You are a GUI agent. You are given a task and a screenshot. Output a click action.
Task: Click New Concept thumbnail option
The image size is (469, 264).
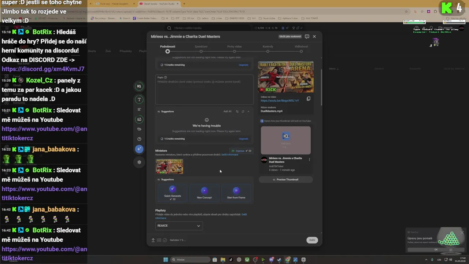tap(204, 193)
